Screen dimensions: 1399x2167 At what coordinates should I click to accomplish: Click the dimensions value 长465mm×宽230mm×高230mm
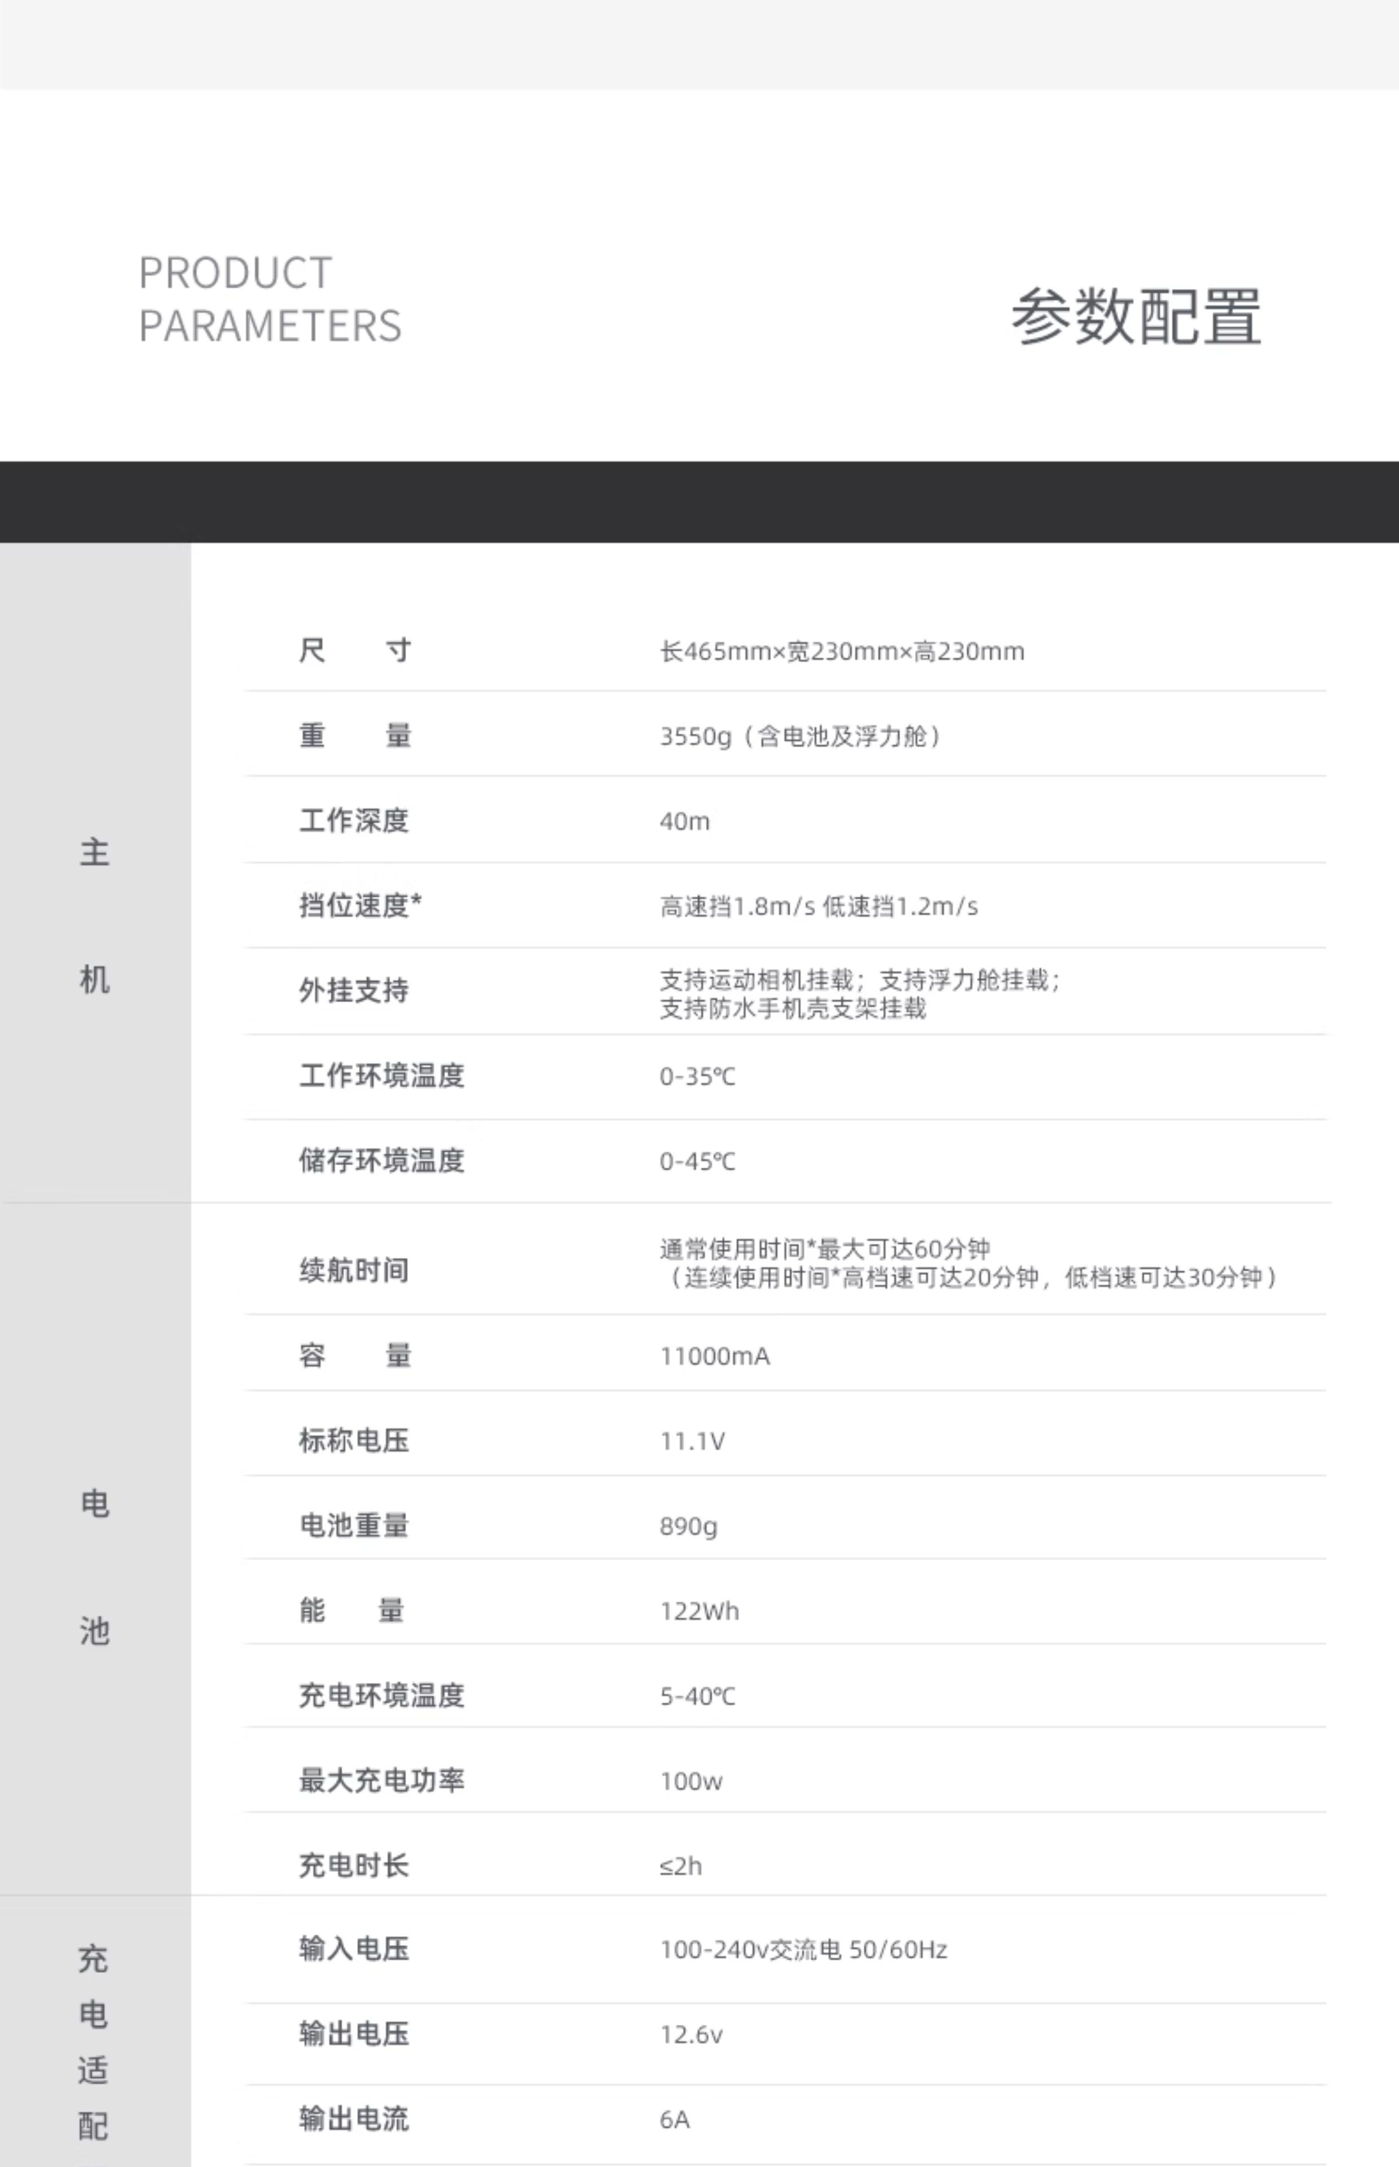841,651
